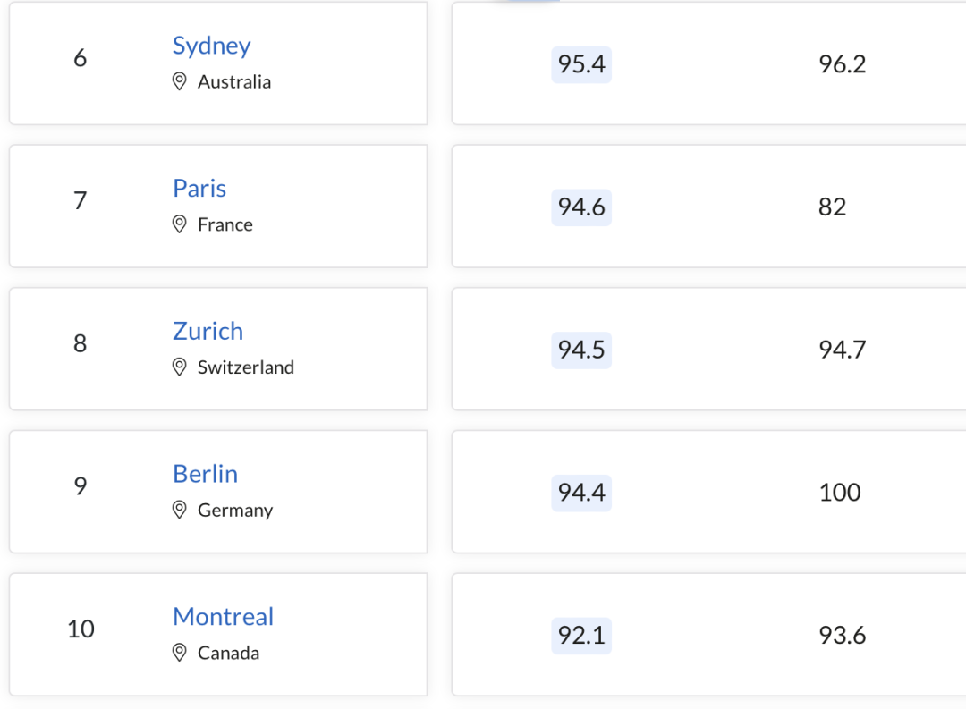Select the highlighted 94.6 score badge

tap(581, 207)
